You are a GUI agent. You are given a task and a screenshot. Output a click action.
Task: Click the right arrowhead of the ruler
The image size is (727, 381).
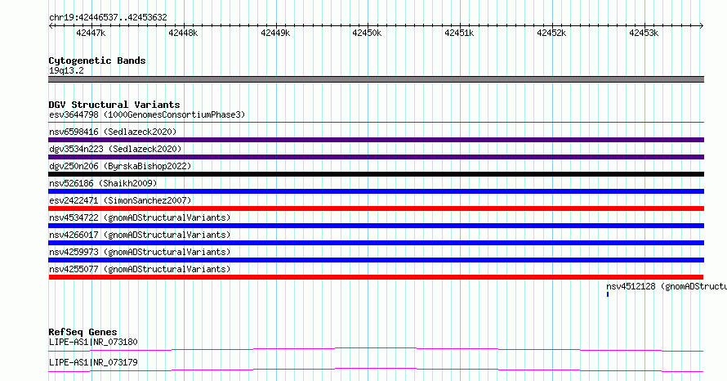702,26
